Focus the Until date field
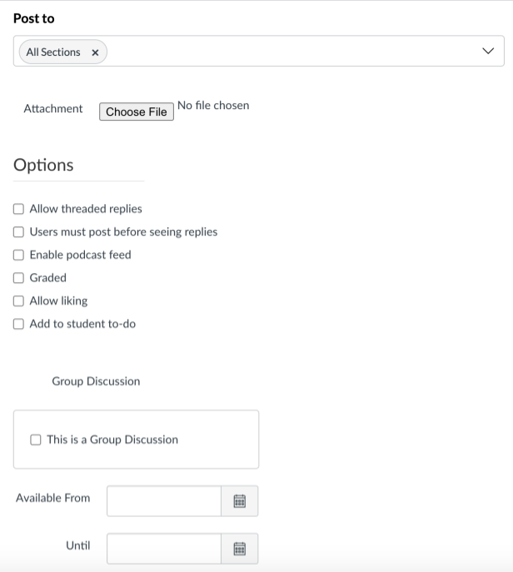Viewport: 513px width, 572px height. point(164,549)
